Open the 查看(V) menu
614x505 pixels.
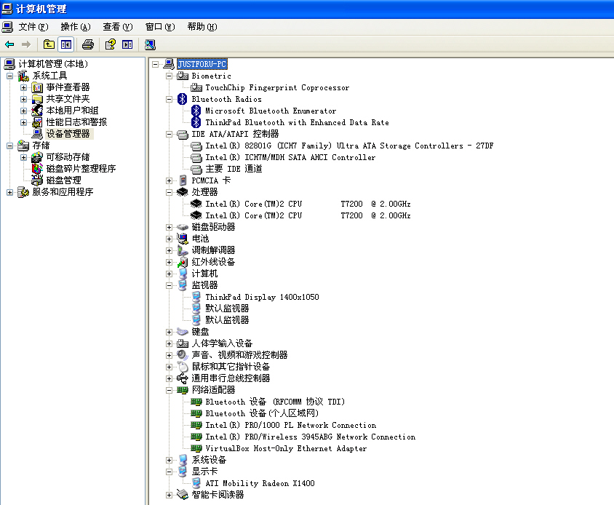[118, 27]
